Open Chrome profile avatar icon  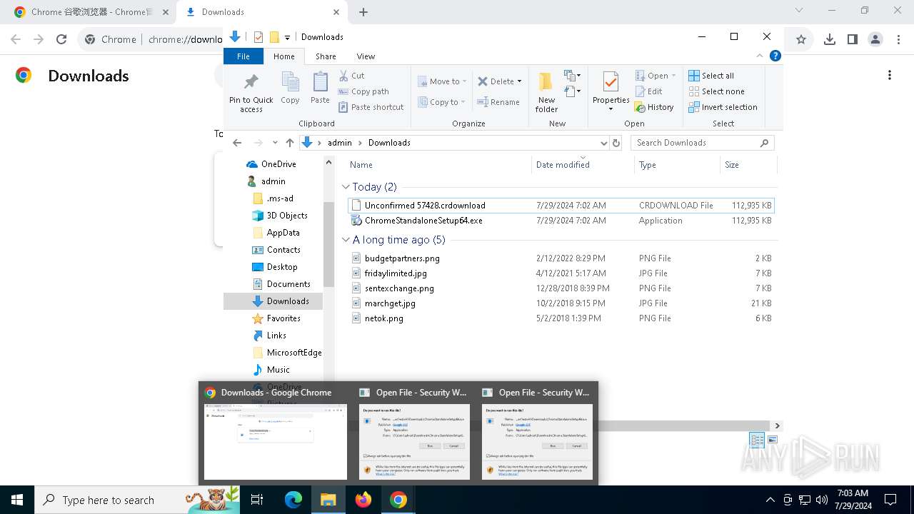point(875,40)
